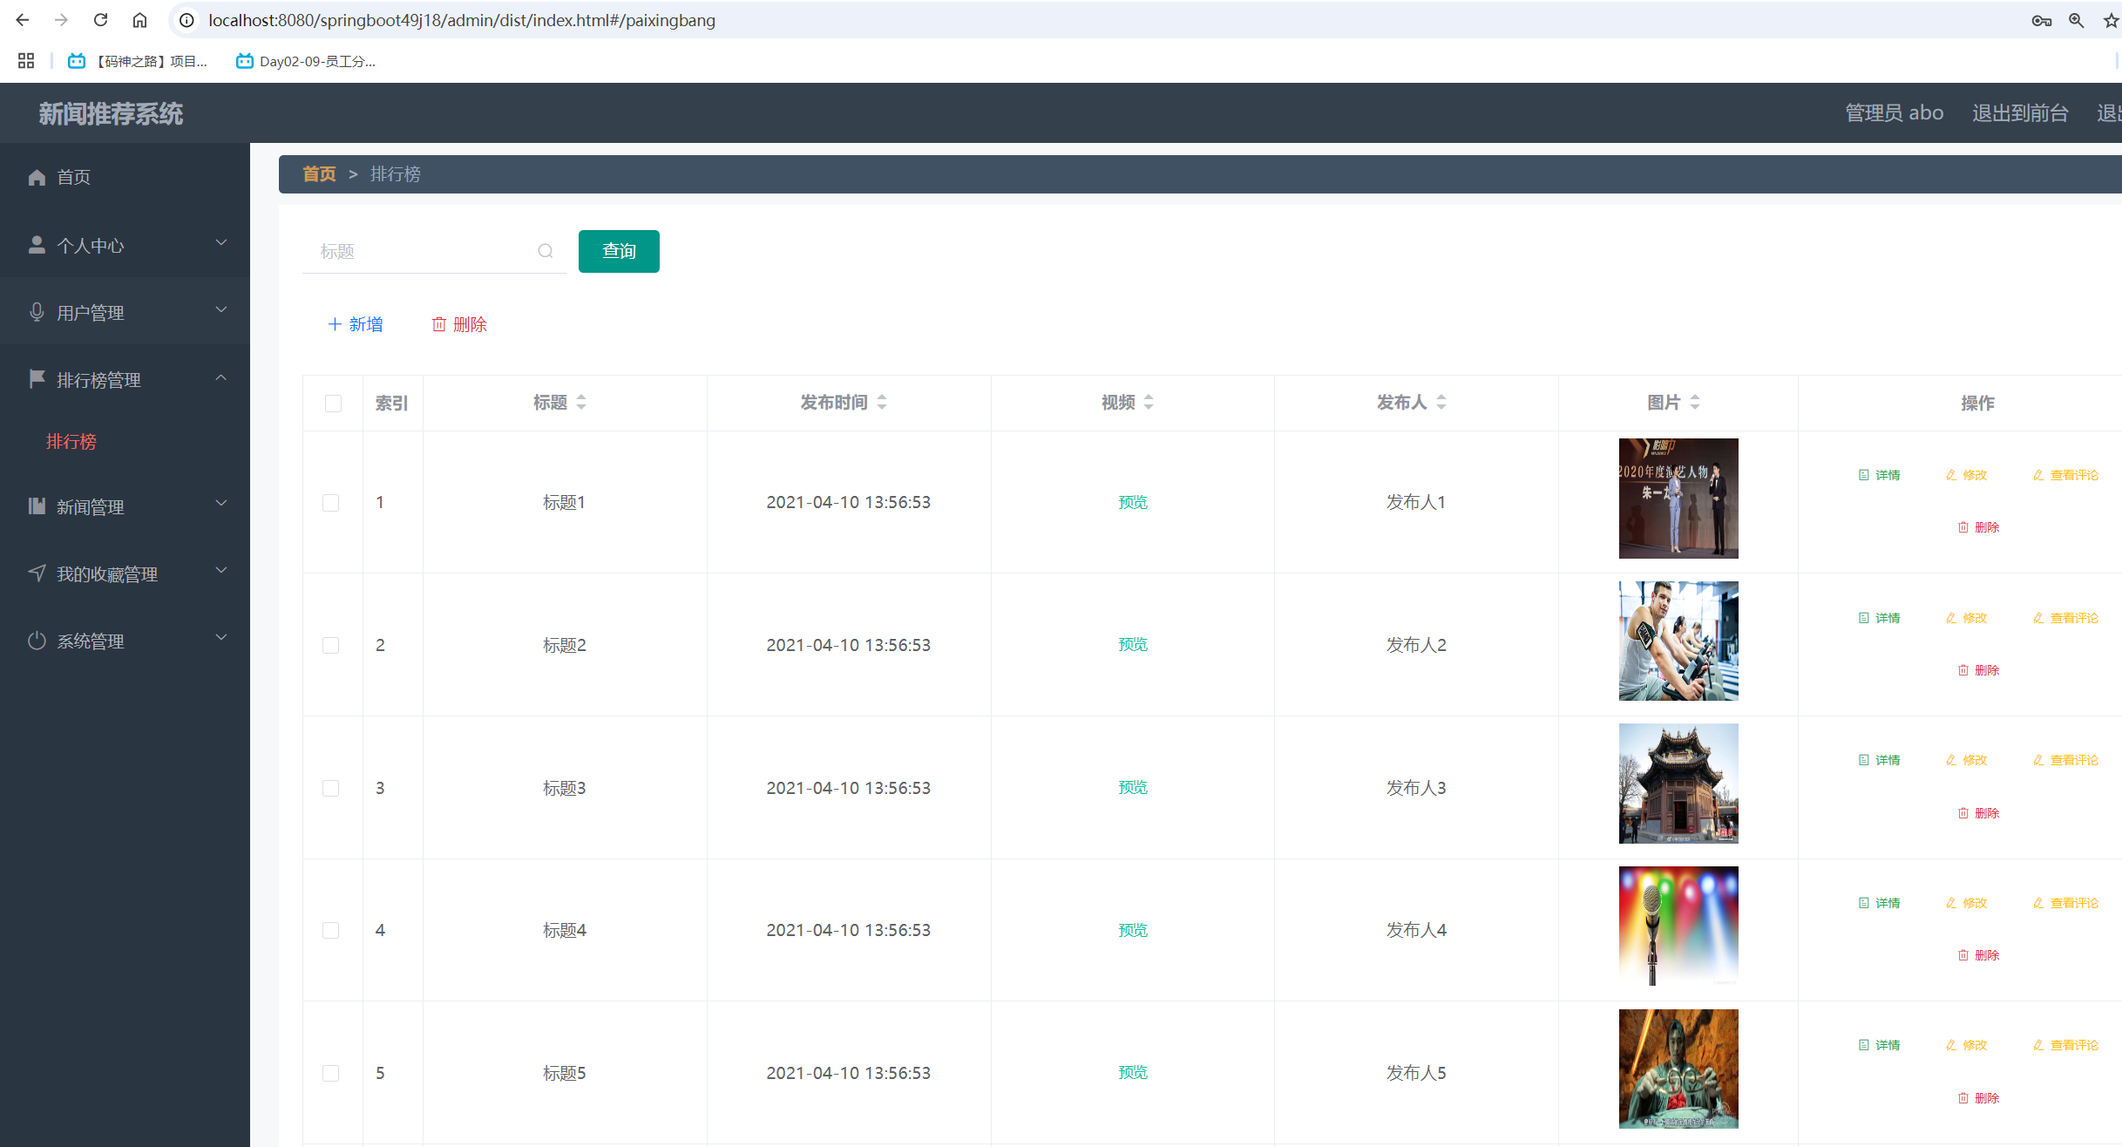The height and width of the screenshot is (1147, 2122).
Task: Expand 用户管理 sidebar menu
Action: pos(125,312)
